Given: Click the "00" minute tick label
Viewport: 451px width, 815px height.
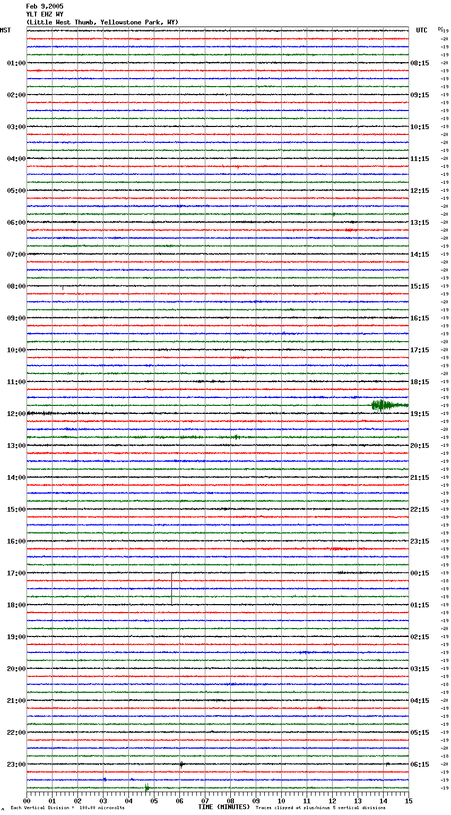Looking at the screenshot, I should tap(27, 801).
